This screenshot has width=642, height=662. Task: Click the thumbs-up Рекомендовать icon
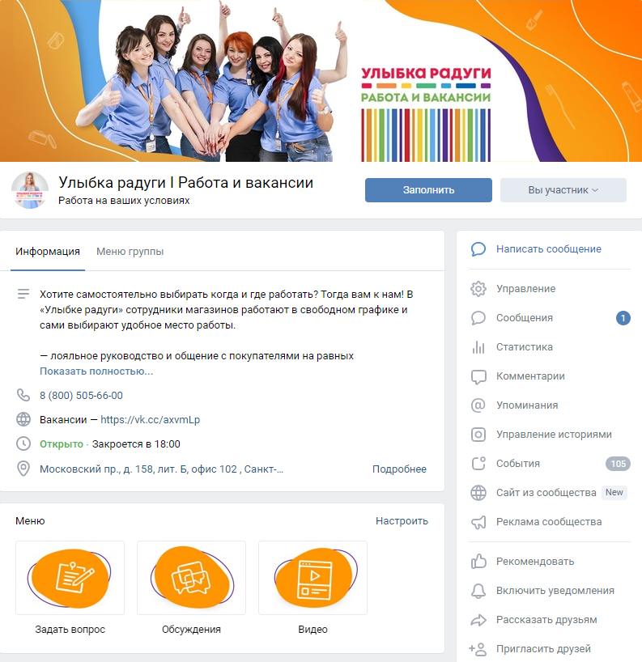(x=478, y=562)
